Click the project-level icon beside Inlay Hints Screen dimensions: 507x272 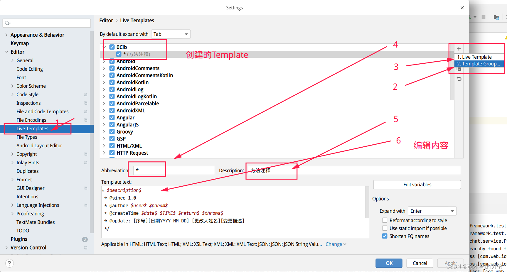pos(85,163)
